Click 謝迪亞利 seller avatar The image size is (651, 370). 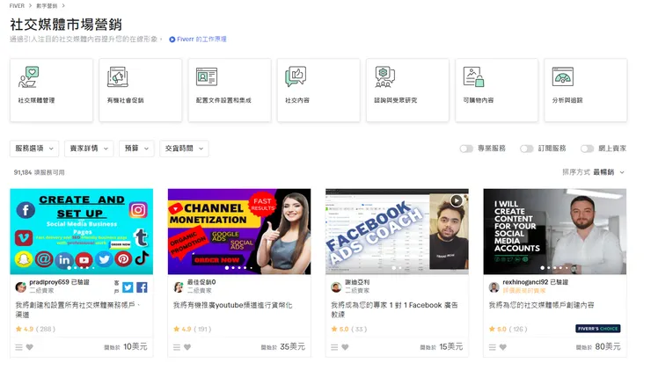[336, 287]
